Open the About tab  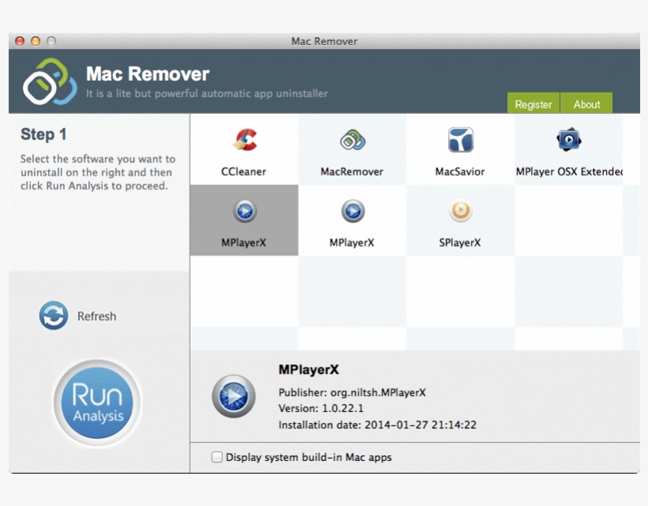pos(586,103)
